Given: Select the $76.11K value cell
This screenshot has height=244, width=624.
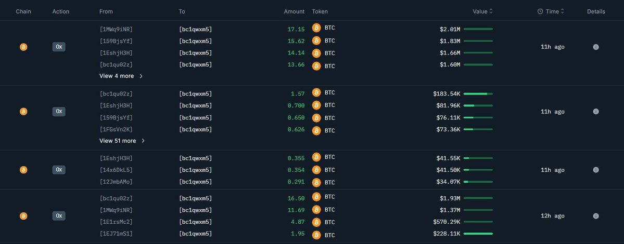Looking at the screenshot, I should click(x=448, y=118).
